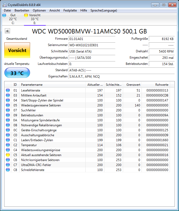Click the status orb for row C2 Temperatur
179x211 pixels.
point(8,145)
